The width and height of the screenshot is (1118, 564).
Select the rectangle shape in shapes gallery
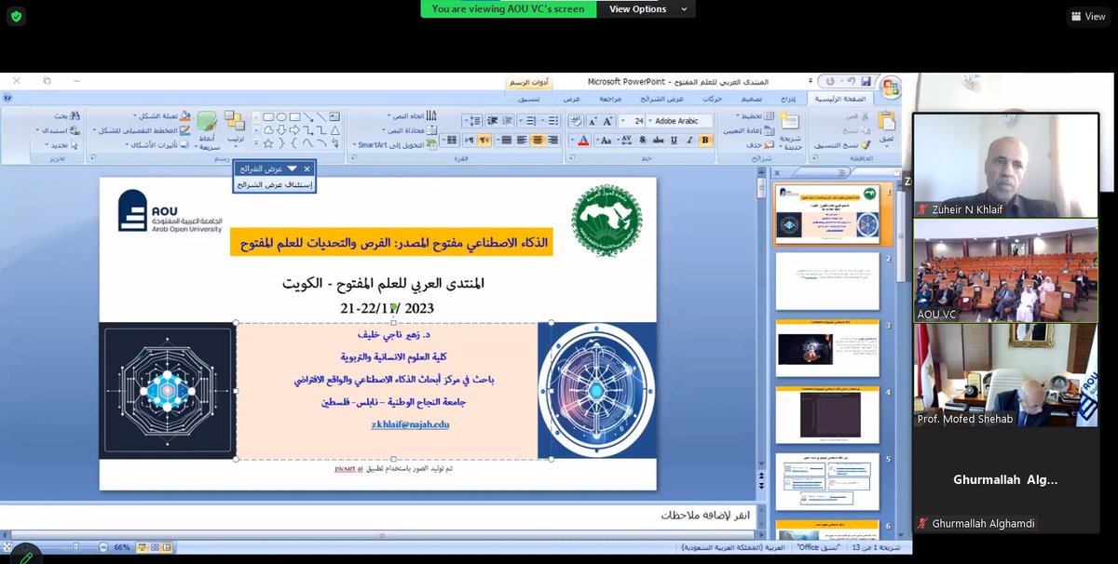click(x=294, y=116)
